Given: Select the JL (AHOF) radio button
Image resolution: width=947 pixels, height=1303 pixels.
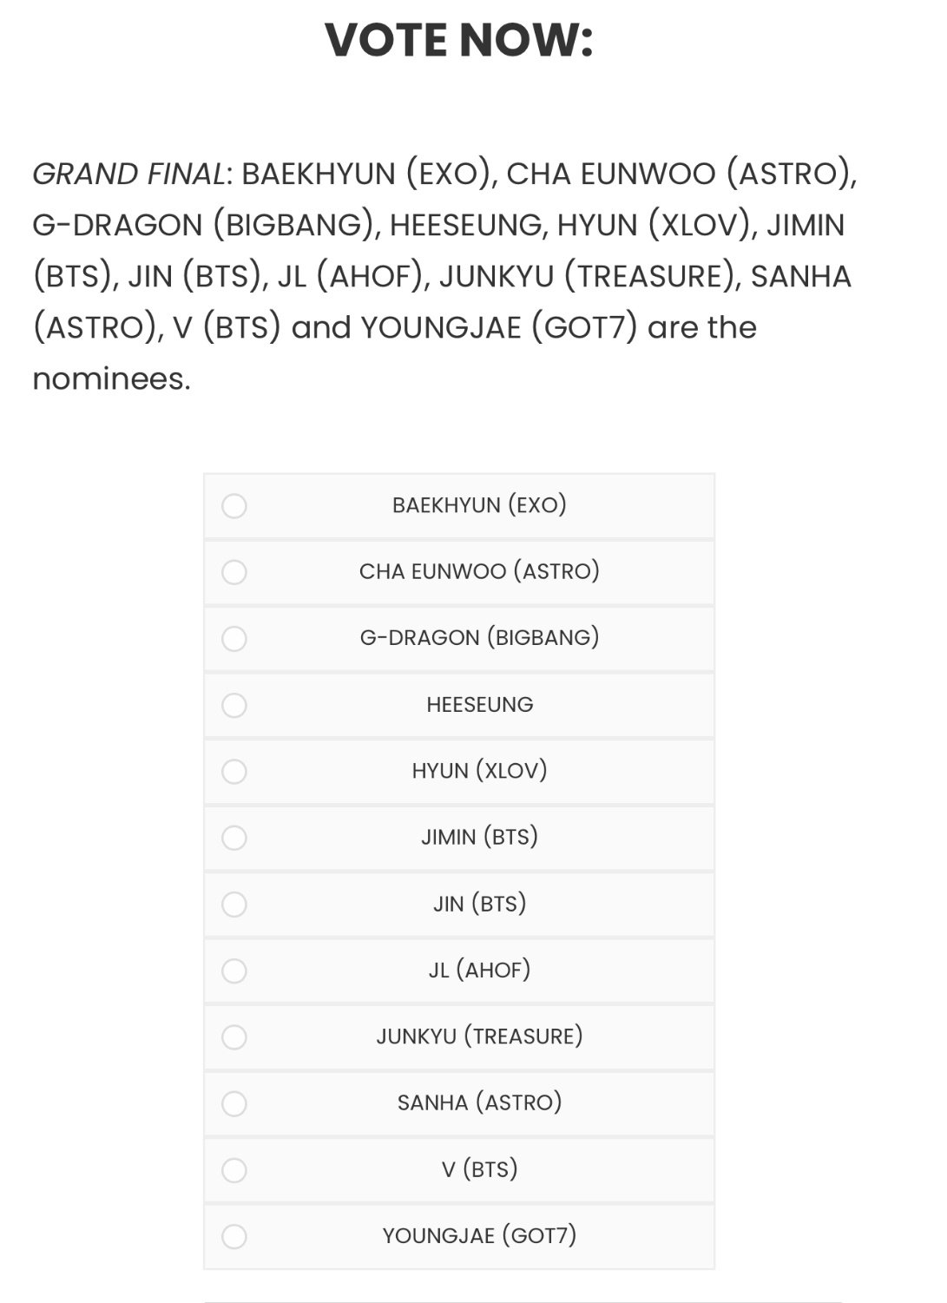Looking at the screenshot, I should coord(234,971).
